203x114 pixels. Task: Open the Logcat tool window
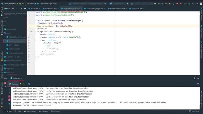coord(43,111)
